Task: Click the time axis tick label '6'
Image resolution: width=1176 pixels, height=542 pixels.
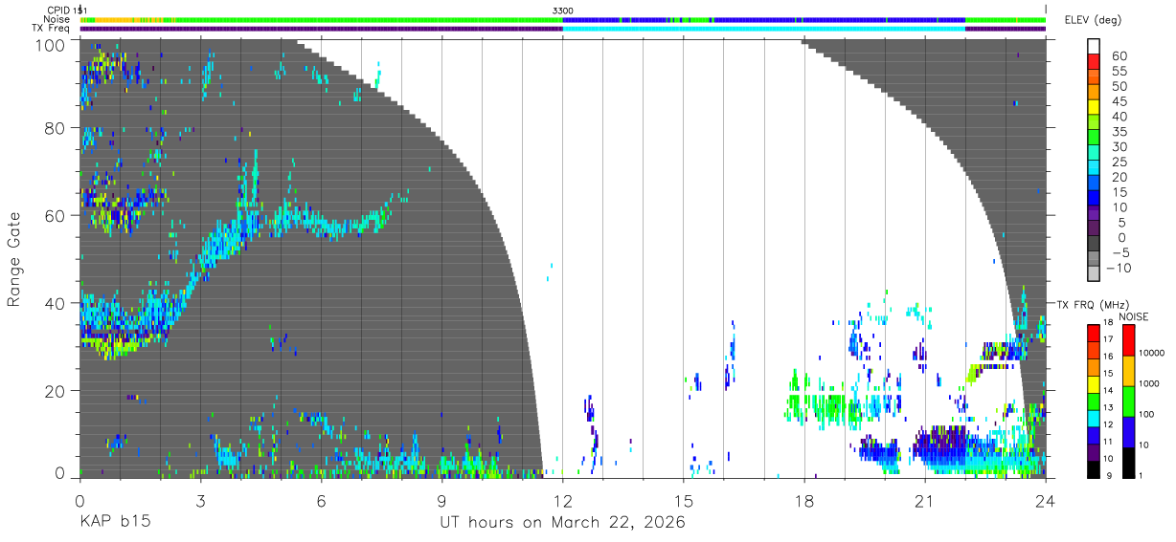Action: pos(321,499)
